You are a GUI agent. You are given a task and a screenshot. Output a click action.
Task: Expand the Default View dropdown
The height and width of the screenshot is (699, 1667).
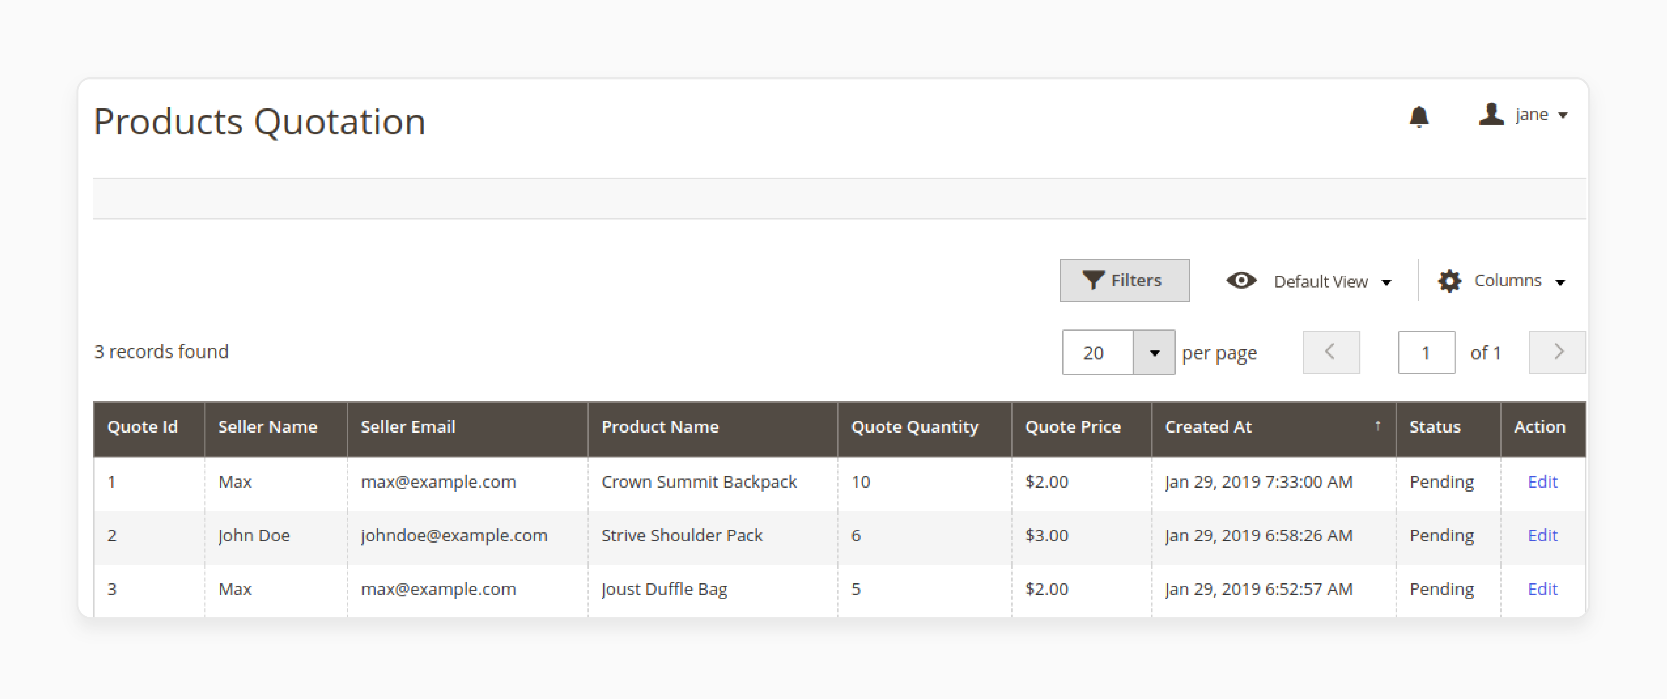pos(1386,282)
